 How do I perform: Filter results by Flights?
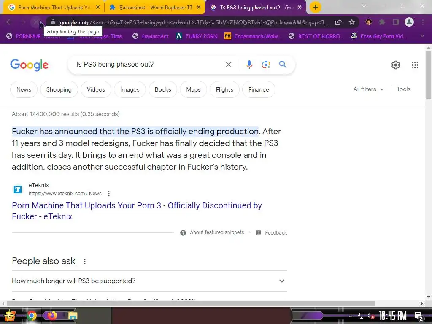click(224, 89)
